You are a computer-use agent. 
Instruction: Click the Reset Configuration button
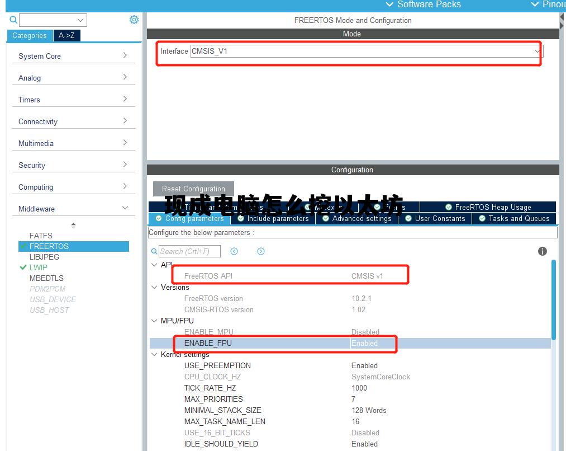(193, 189)
